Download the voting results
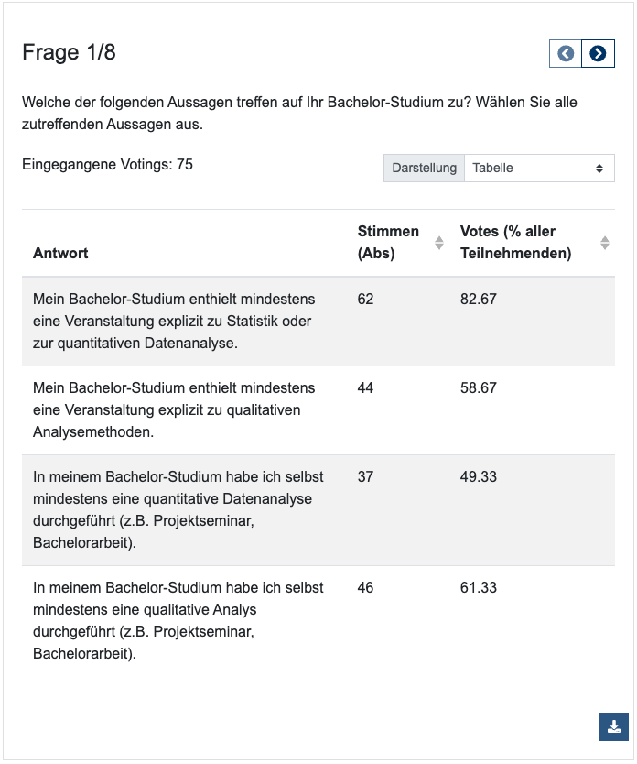Image resolution: width=637 pixels, height=764 pixels. (614, 726)
